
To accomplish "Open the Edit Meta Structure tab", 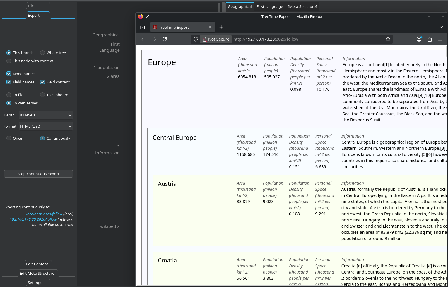I will 37,273.
